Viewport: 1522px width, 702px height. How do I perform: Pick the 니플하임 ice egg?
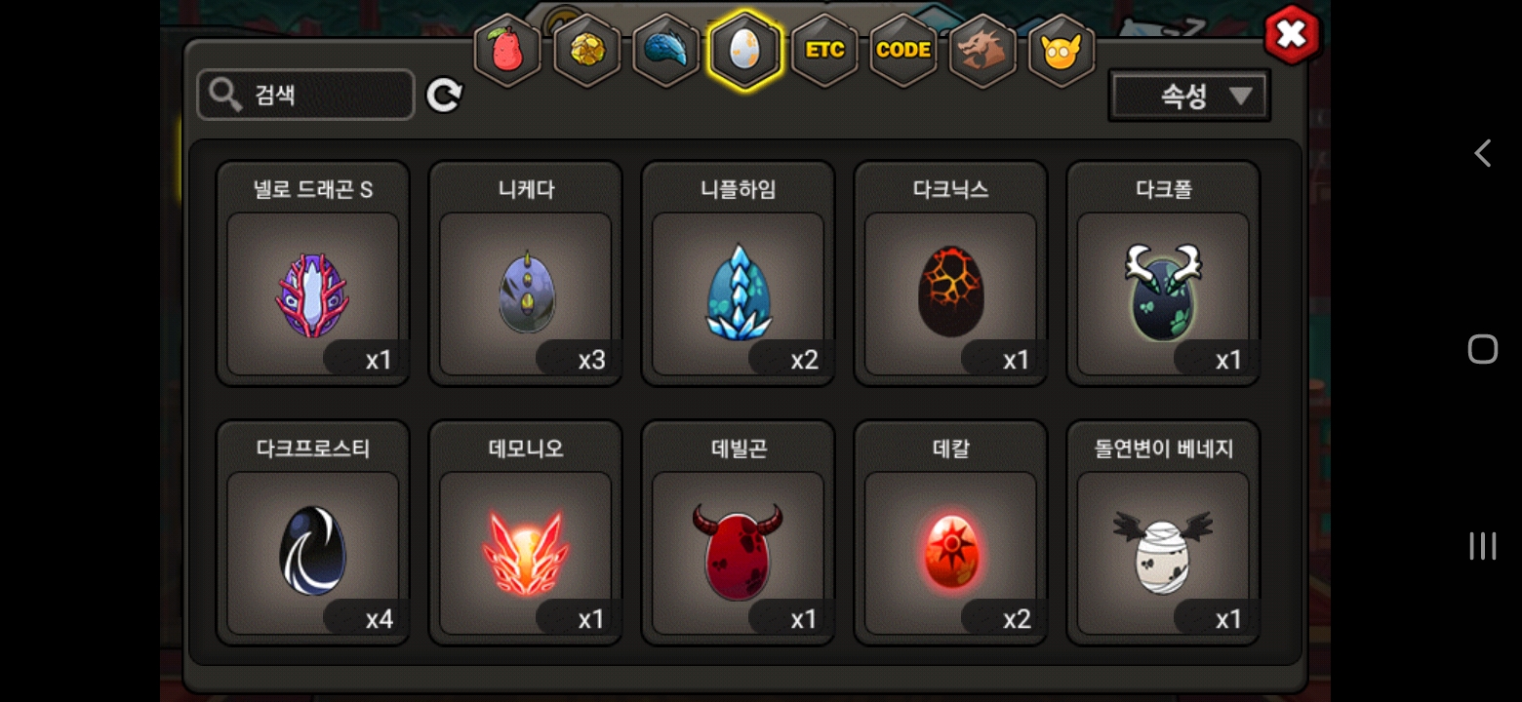click(x=739, y=274)
